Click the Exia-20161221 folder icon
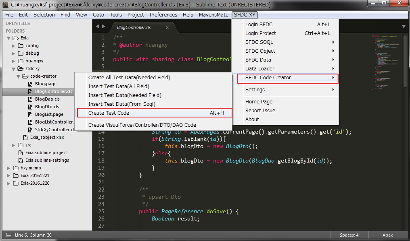The width and height of the screenshot is (410, 241). pyautogui.click(x=16, y=175)
